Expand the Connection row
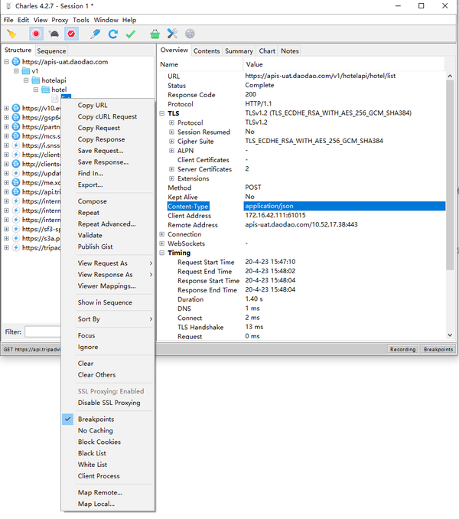The height and width of the screenshot is (519, 459). point(161,234)
